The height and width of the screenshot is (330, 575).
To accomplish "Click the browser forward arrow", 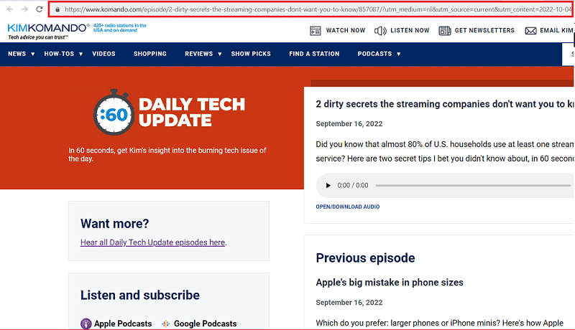I will [x=24, y=9].
